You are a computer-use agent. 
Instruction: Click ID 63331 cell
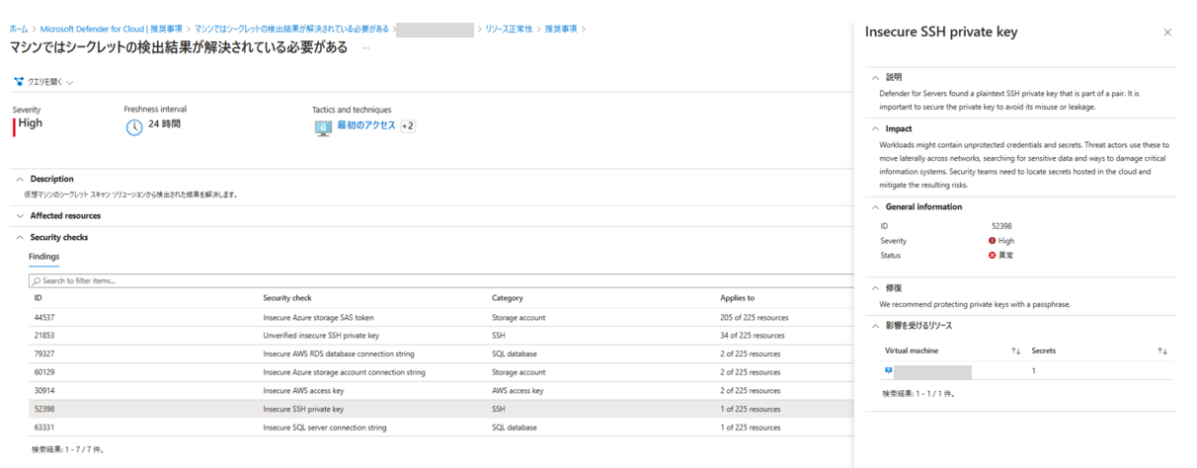click(44, 428)
